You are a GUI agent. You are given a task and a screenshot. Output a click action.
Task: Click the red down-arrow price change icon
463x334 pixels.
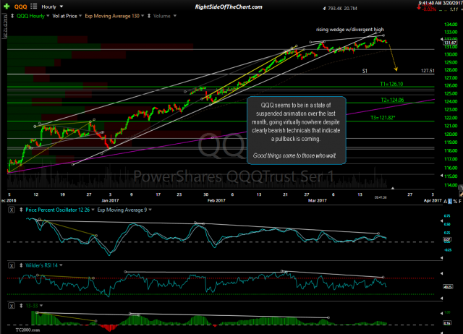[x=419, y=8]
